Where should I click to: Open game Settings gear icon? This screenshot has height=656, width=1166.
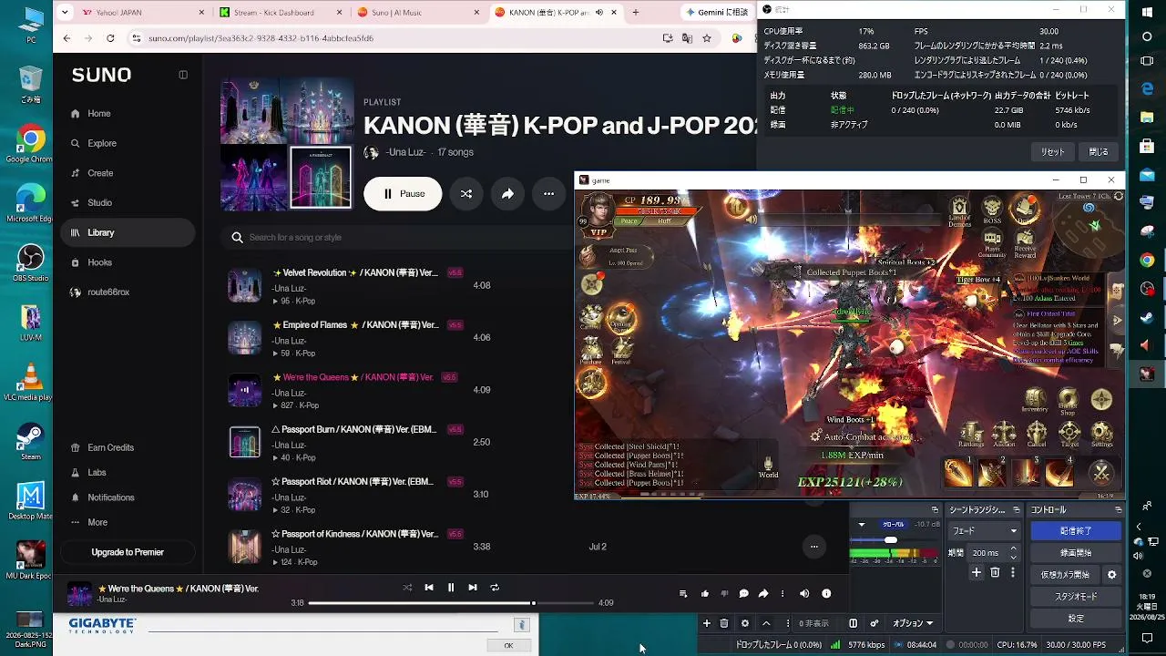pyautogui.click(x=1102, y=435)
